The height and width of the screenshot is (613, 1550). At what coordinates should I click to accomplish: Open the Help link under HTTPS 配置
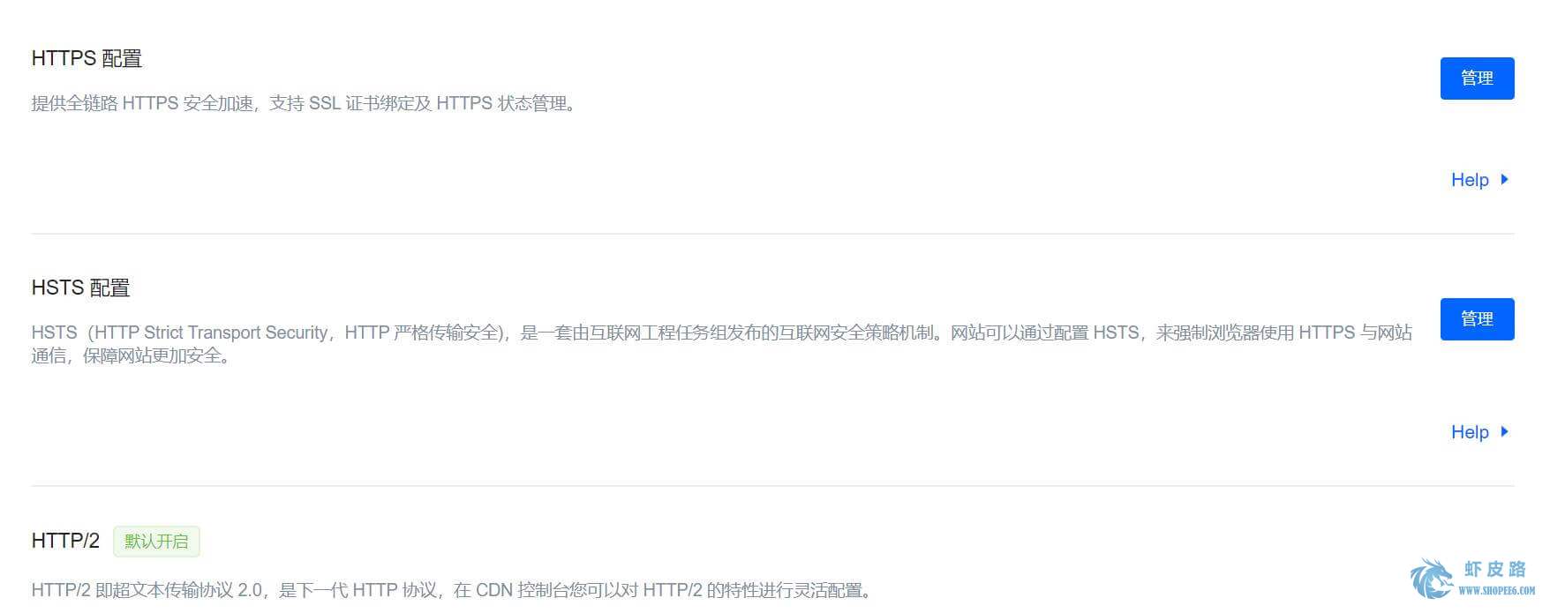1470,180
